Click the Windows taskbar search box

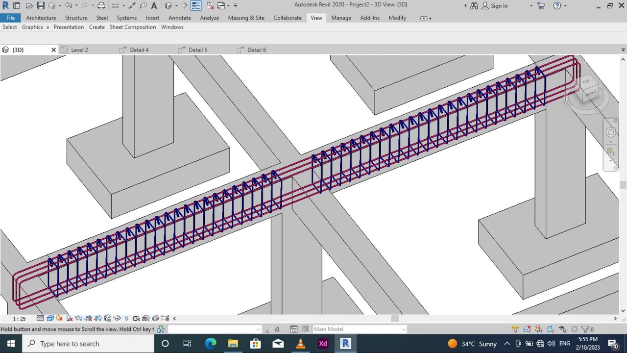[88, 344]
